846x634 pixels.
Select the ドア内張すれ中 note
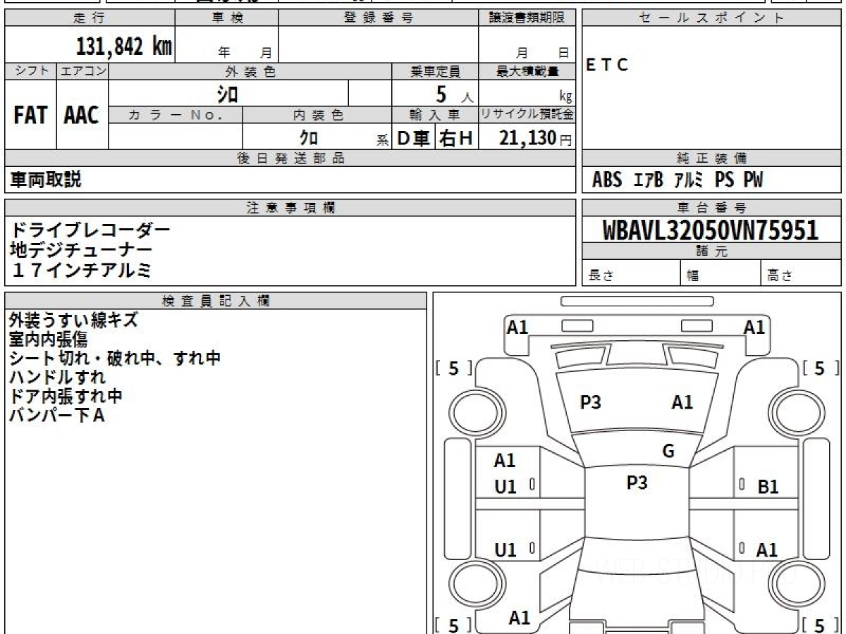pos(66,397)
